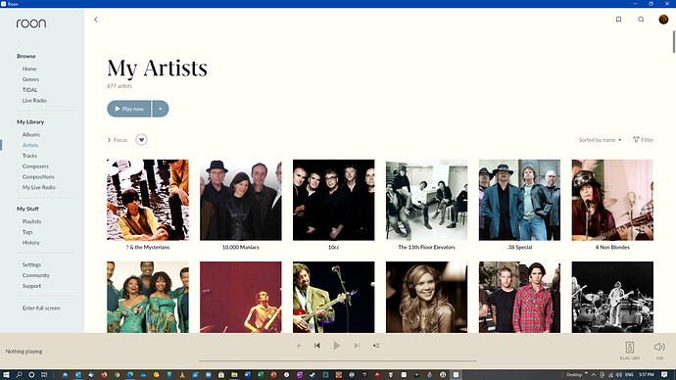This screenshot has width=676, height=380.
Task: Open the play queue icon
Action: [x=376, y=346]
